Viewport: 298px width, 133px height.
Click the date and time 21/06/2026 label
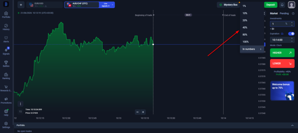coord(37,13)
